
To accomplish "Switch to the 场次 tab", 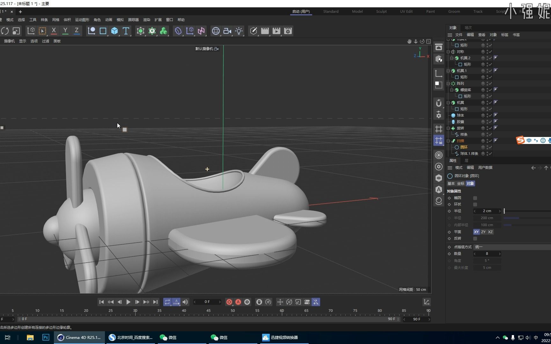I will click(468, 28).
